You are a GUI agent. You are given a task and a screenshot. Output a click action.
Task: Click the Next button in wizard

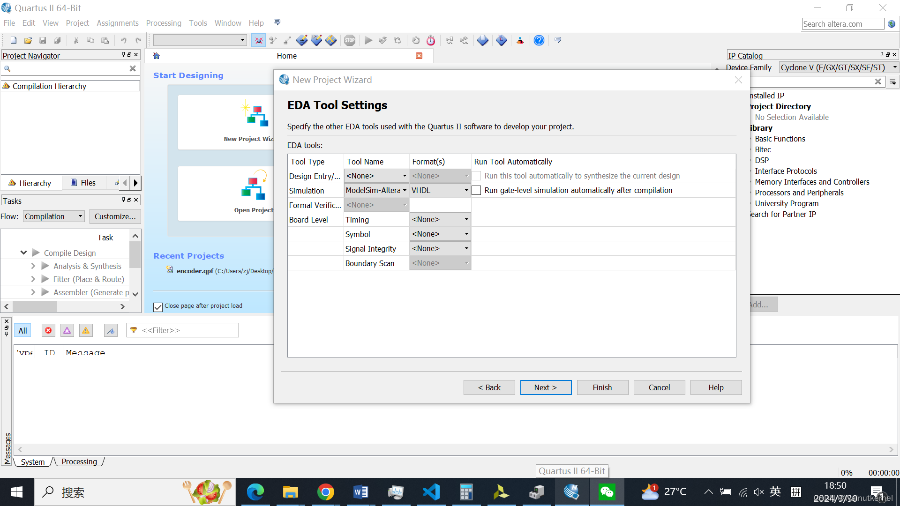click(546, 387)
